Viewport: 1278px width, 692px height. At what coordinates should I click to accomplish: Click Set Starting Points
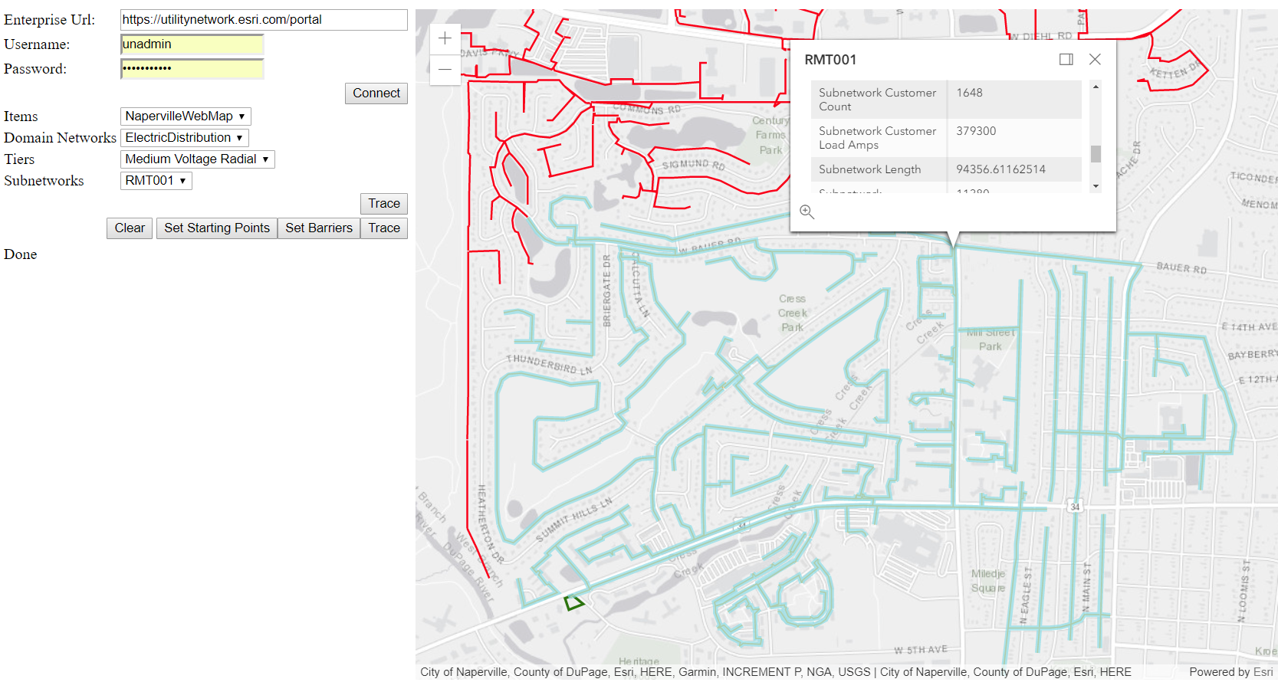coord(217,228)
